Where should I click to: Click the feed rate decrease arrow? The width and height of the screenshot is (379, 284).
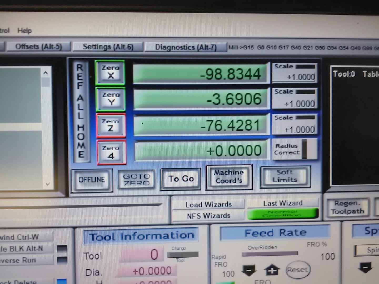(x=249, y=270)
